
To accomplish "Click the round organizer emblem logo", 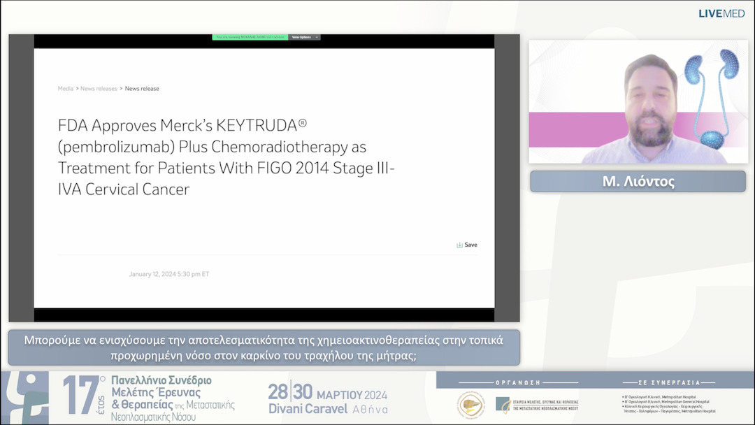I will pos(471,405).
